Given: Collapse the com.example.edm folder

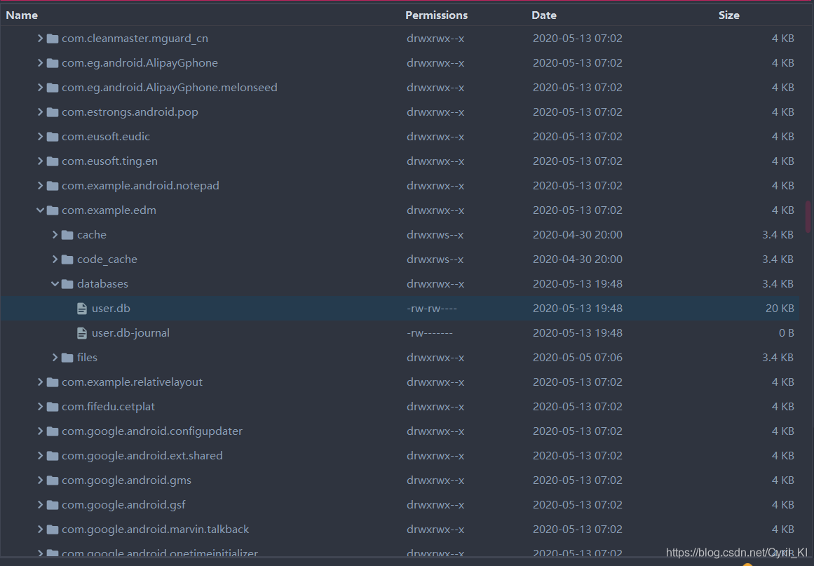Looking at the screenshot, I should click(x=40, y=210).
